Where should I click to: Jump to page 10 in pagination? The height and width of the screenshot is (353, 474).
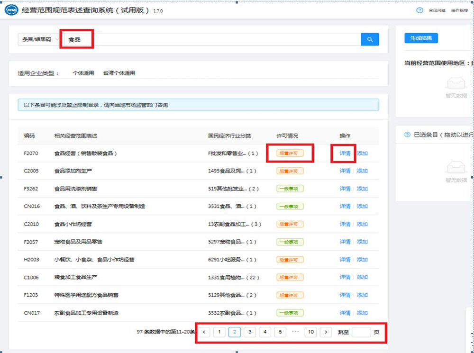click(x=310, y=332)
